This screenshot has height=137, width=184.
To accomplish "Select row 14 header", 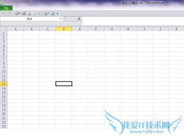I will [4, 88].
